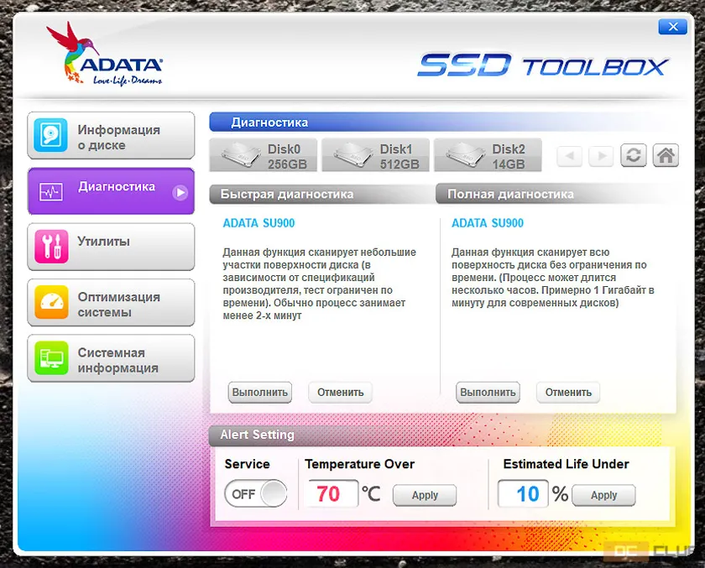705x568 pixels.
Task: Refresh the disk list
Action: pyautogui.click(x=634, y=155)
